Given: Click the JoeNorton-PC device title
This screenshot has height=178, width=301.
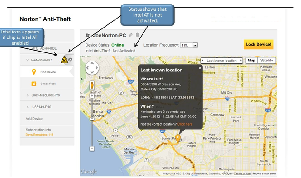Looking at the screenshot, I should point(109,35).
